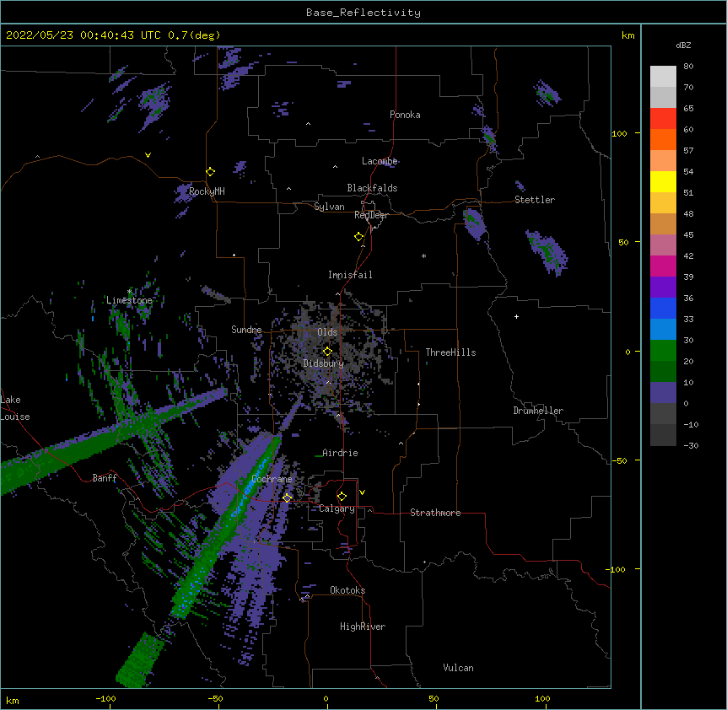Click the RedDeer label

[371, 215]
